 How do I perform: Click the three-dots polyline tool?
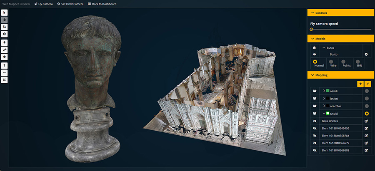[4, 73]
